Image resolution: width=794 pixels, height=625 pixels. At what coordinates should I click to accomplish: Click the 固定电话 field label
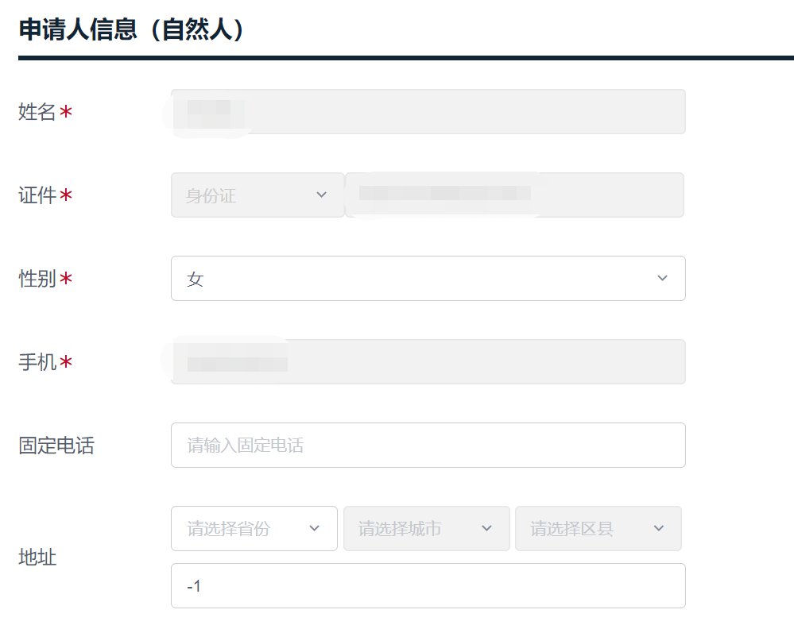click(x=56, y=446)
